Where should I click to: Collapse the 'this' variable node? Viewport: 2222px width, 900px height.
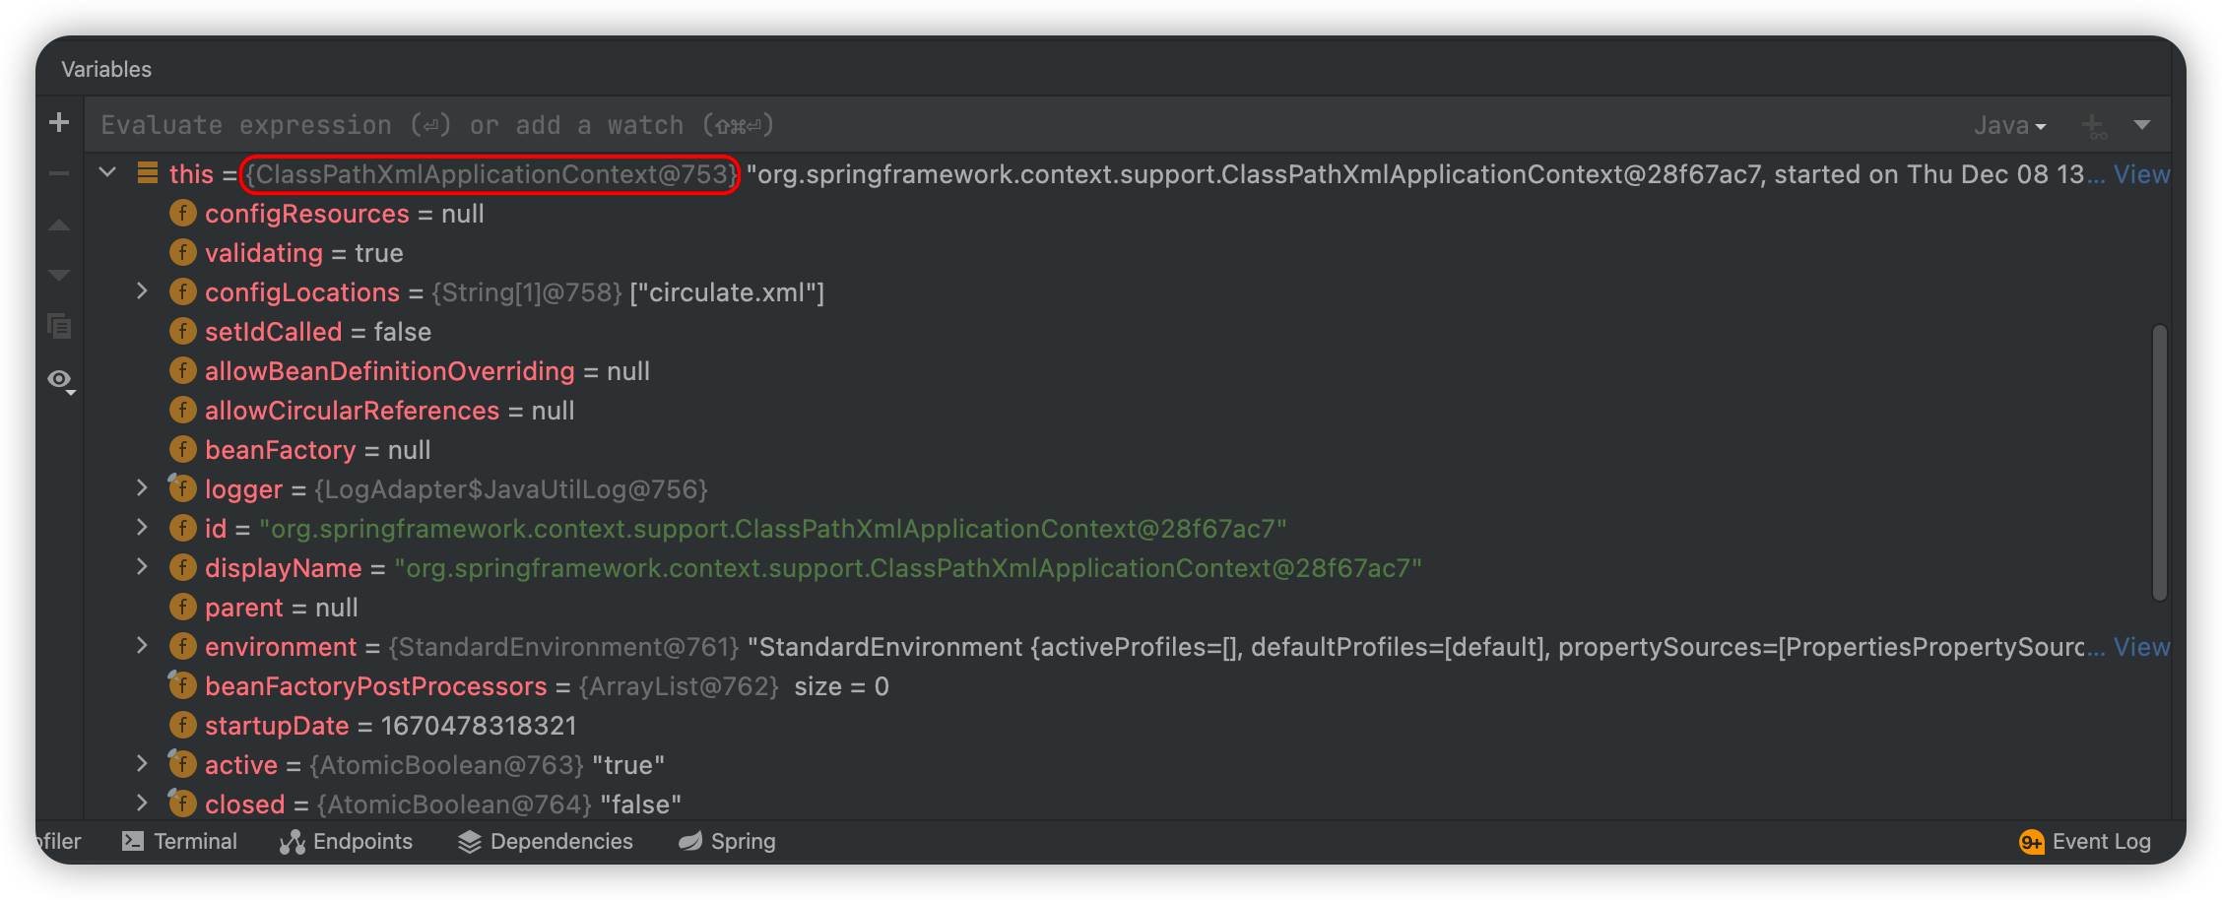tap(108, 173)
